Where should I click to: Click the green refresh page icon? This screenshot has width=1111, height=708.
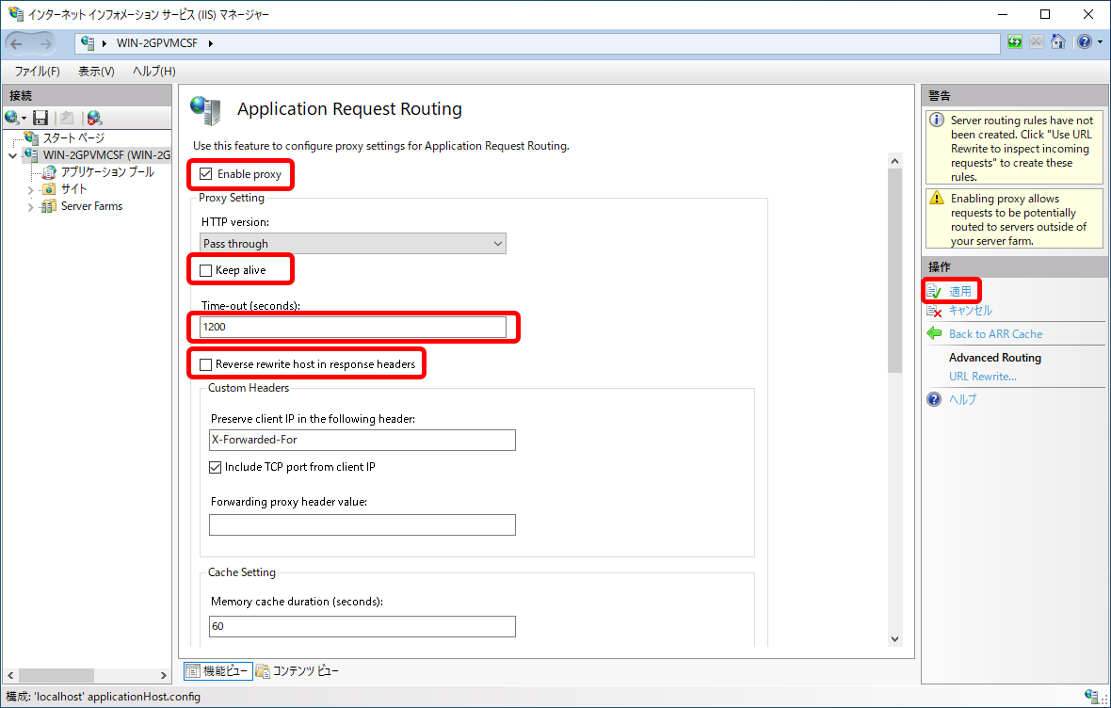pos(1015,41)
